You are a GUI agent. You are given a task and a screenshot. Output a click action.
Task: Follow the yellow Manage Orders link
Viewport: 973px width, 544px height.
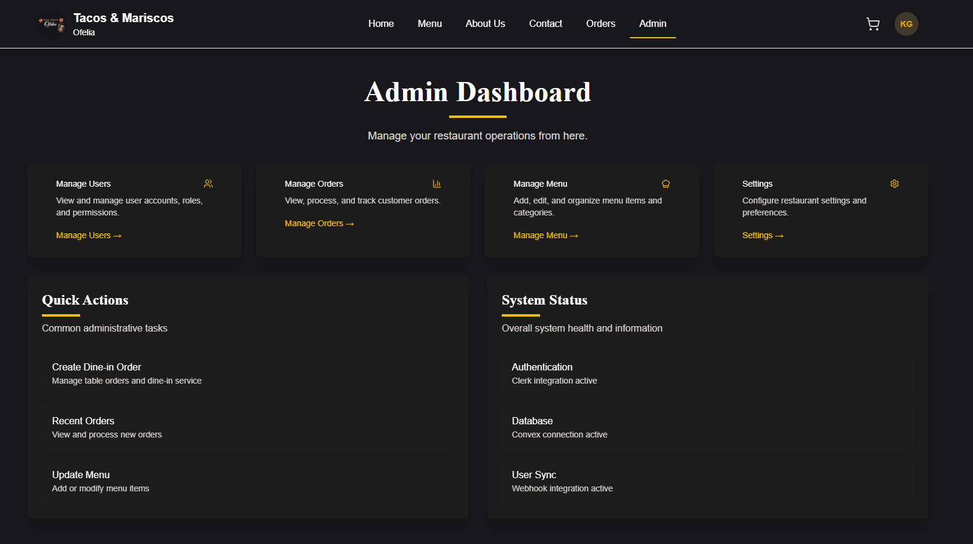(x=319, y=223)
